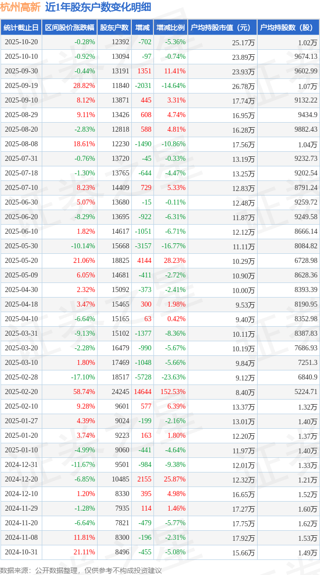Select the 统计截止日 column header
The width and height of the screenshot is (320, 575).
click(21, 28)
